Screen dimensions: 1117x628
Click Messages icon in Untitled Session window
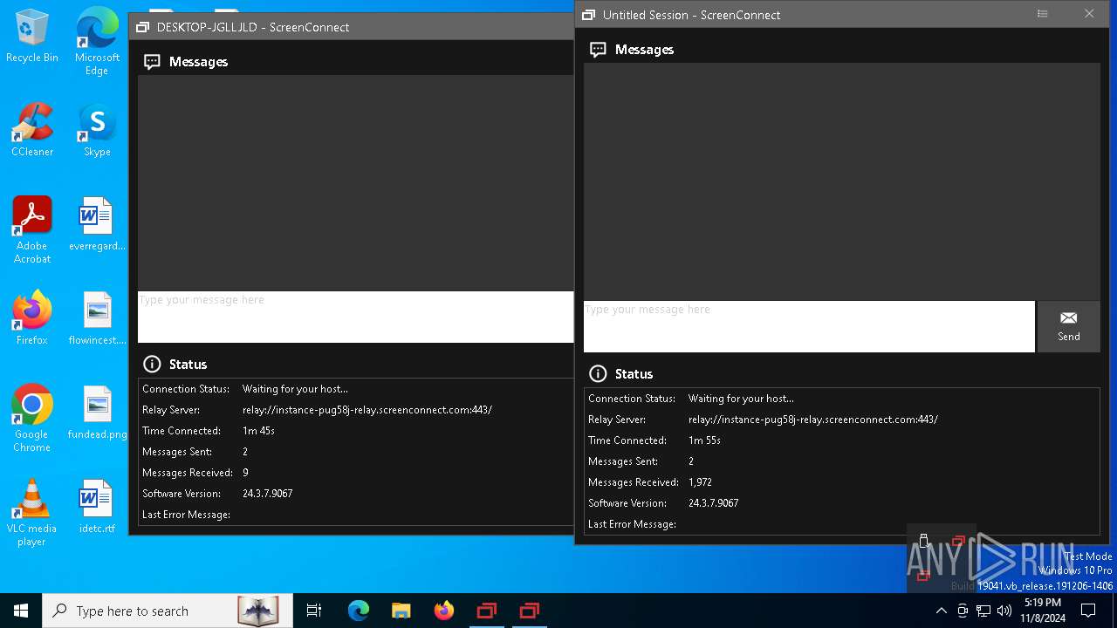point(598,50)
